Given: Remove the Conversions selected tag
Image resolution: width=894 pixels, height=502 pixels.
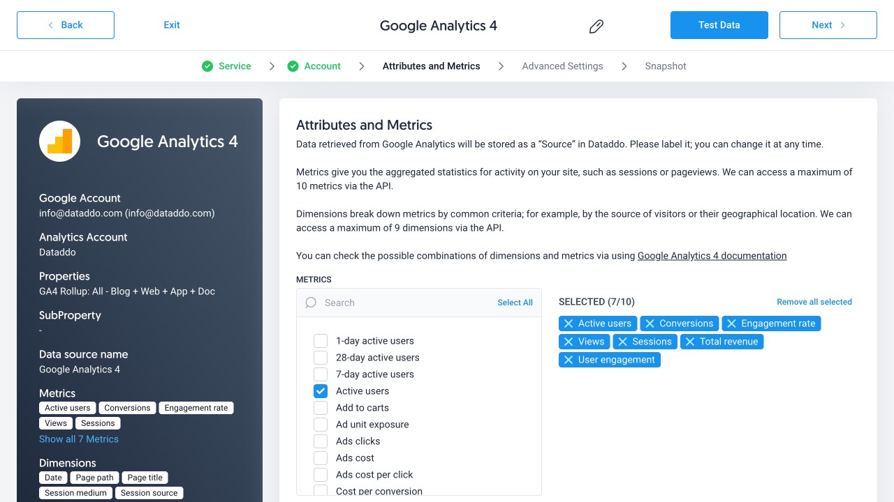Looking at the screenshot, I should tap(650, 324).
